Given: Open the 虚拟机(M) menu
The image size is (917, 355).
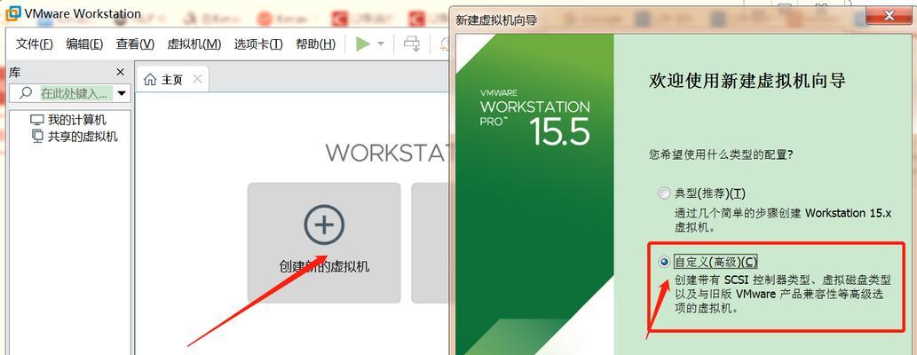Looking at the screenshot, I should coord(194,43).
